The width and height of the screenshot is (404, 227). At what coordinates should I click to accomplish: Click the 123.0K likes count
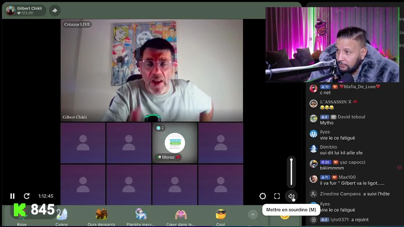tap(25, 13)
